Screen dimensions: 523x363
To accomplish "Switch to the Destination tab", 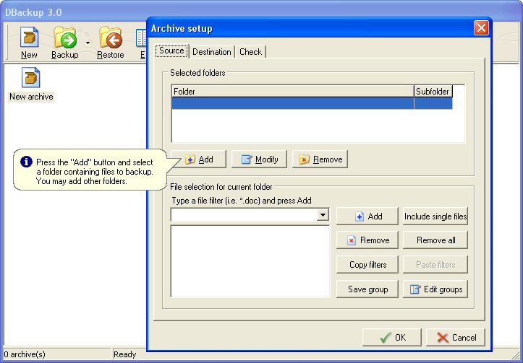I will pyautogui.click(x=212, y=52).
